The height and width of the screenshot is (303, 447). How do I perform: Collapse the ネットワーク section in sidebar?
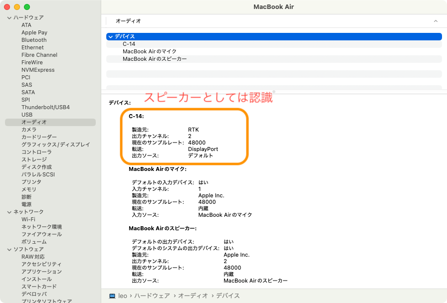tap(9, 212)
